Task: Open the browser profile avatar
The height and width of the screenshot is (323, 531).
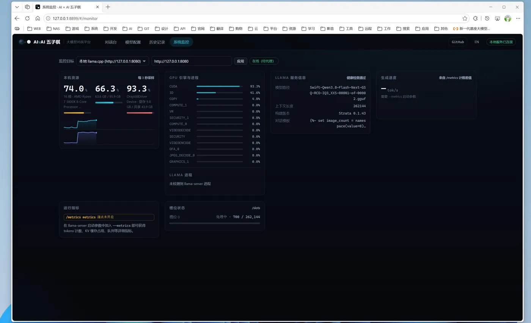Action: (x=508, y=18)
